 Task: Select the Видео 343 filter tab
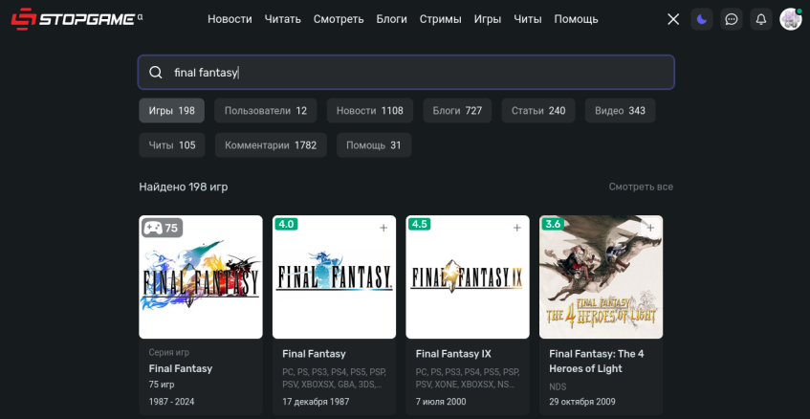pos(620,111)
